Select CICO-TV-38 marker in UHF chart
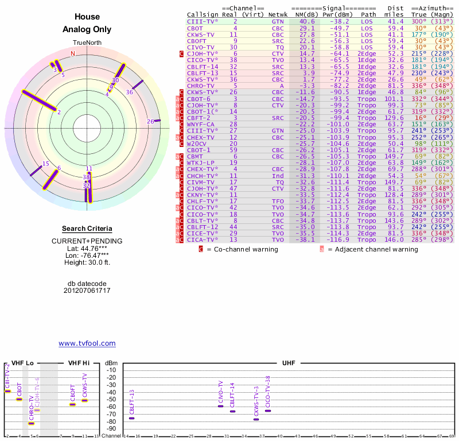 pyautogui.click(x=268, y=411)
